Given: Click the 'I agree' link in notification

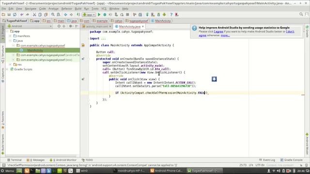Looking at the screenshot, I should coord(218,31).
